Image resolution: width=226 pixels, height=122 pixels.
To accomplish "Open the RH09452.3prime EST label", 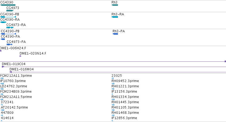I will point(125,81).
